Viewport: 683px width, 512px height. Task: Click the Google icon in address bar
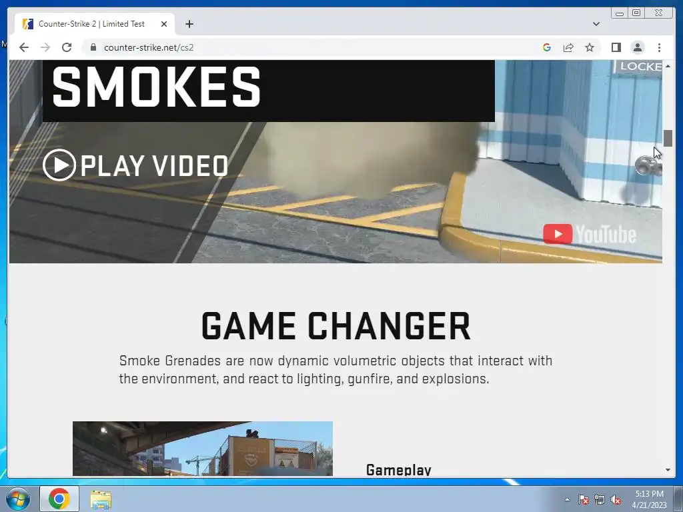(x=547, y=47)
